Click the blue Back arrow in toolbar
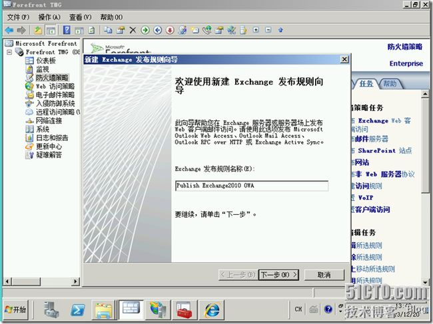Viewport: 433px width, 324px height. pyautogui.click(x=9, y=30)
